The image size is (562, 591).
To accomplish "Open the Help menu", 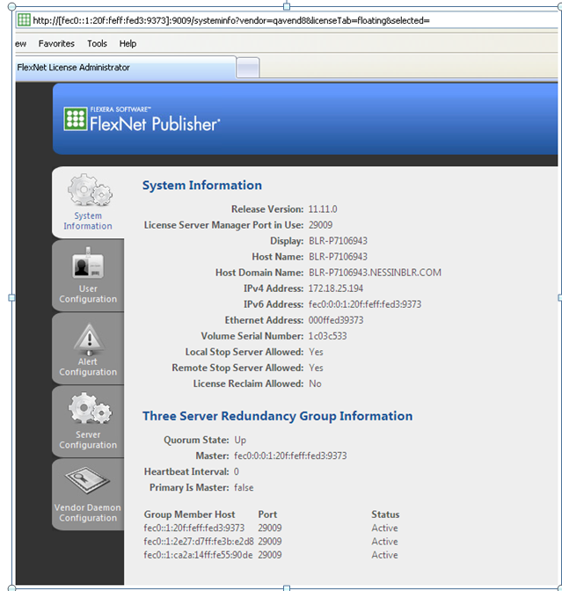I will click(x=128, y=43).
